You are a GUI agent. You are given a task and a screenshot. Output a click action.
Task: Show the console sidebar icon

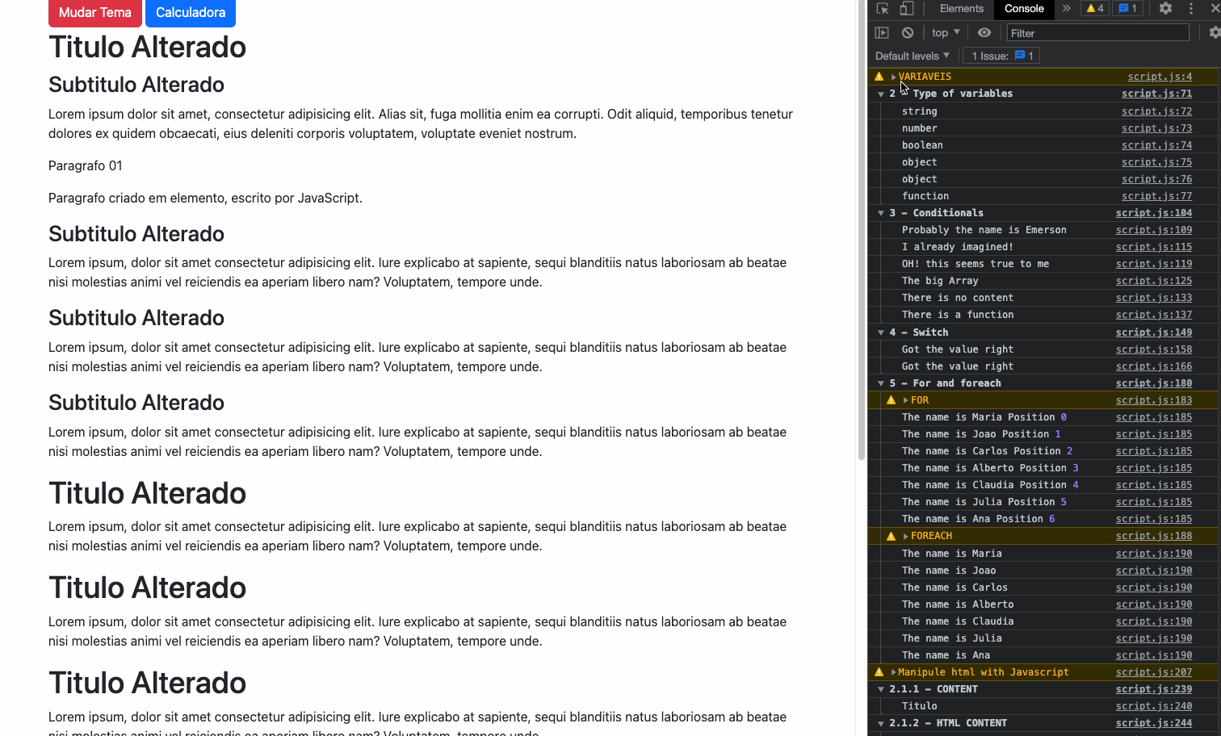[x=882, y=33]
